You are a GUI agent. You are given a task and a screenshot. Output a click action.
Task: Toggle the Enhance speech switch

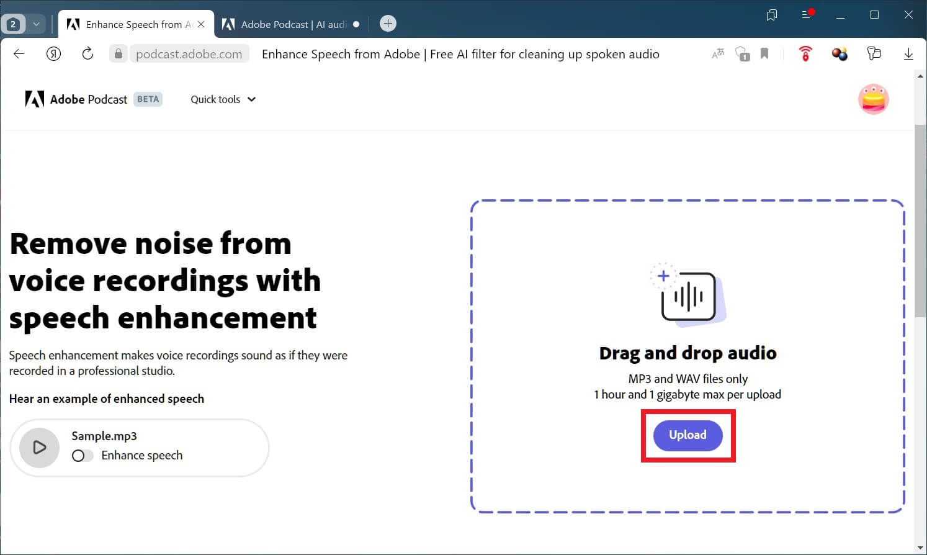82,456
